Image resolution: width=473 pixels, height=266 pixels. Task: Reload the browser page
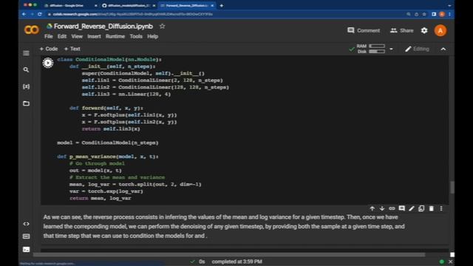pos(40,14)
